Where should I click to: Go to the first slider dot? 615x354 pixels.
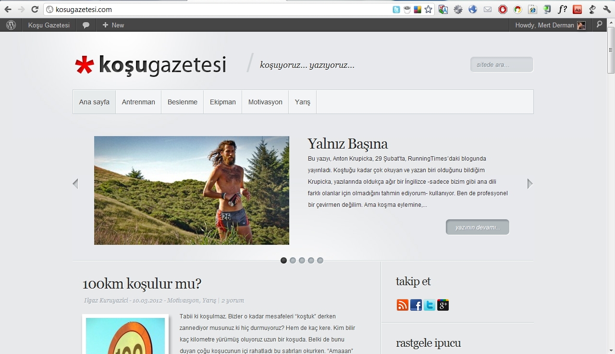coord(283,260)
